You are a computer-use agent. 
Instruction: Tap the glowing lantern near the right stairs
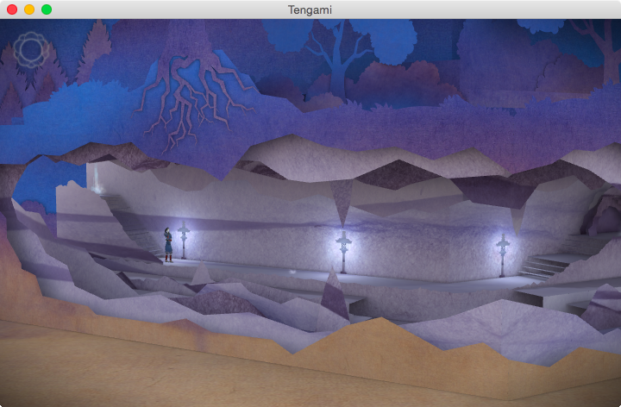coord(503,255)
